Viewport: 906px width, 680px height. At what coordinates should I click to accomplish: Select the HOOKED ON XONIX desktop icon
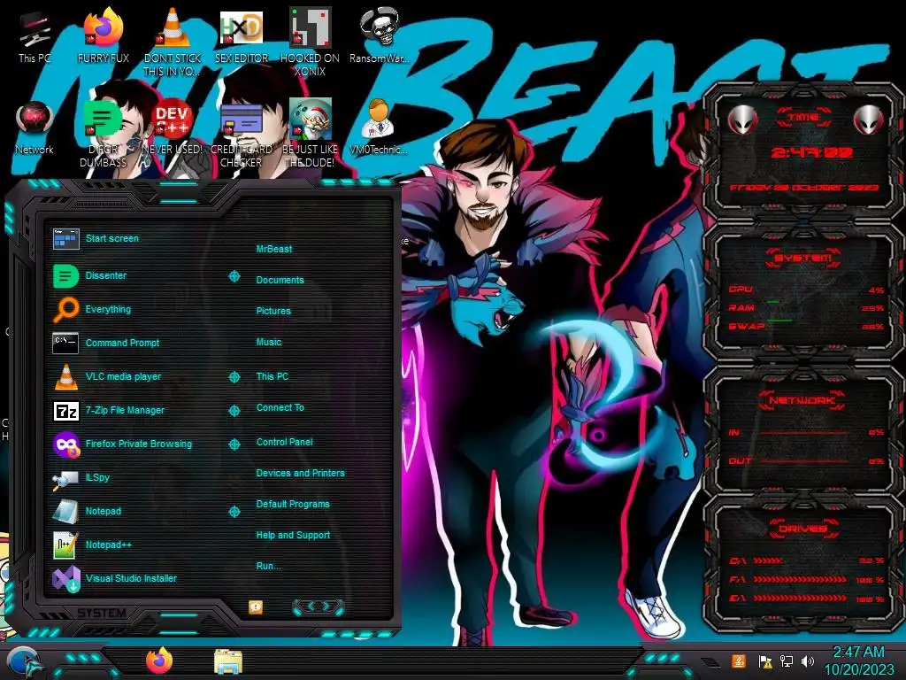click(x=310, y=42)
